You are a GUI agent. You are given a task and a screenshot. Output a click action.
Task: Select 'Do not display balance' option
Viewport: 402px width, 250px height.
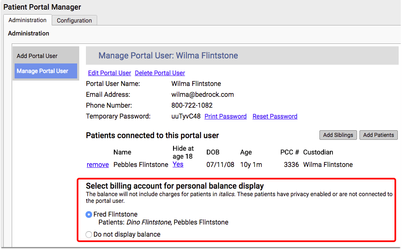tap(89, 235)
